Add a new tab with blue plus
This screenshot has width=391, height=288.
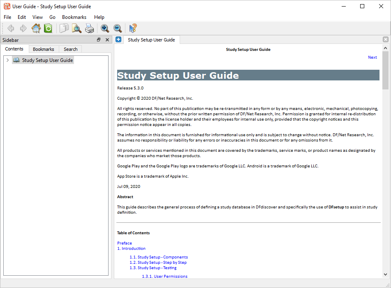[x=118, y=40]
